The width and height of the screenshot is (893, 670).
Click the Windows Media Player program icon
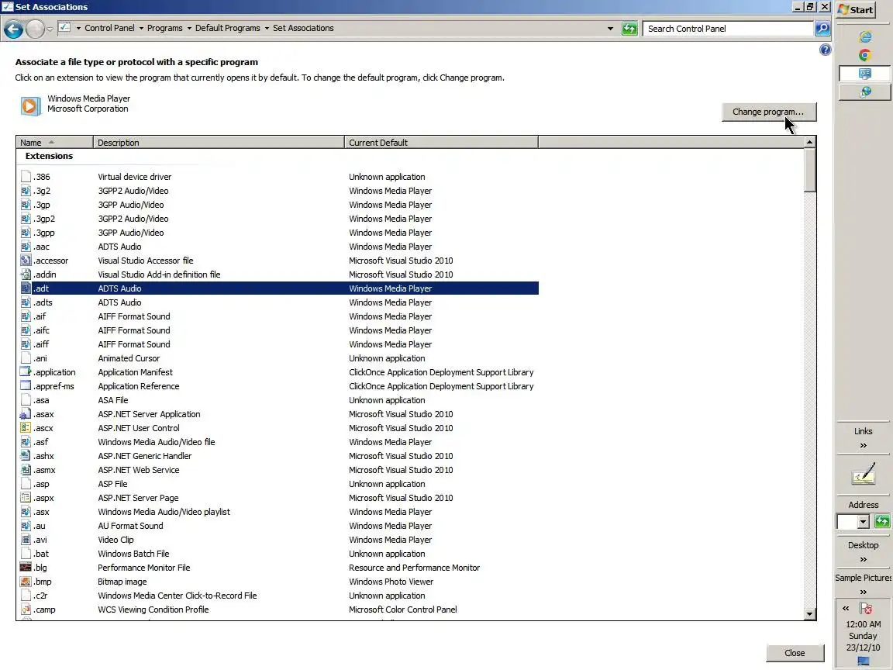(30, 105)
